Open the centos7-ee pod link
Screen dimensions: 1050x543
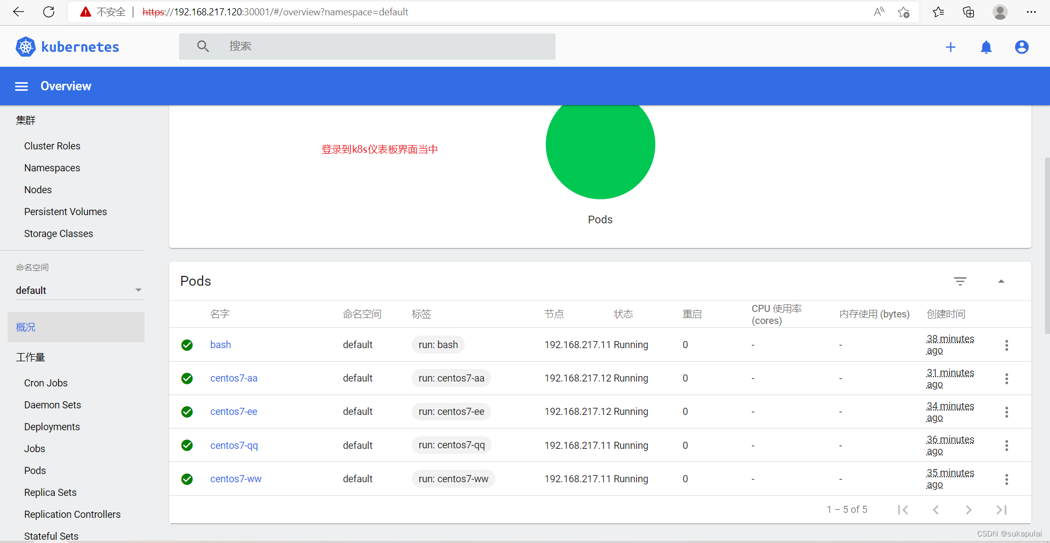pyautogui.click(x=234, y=412)
